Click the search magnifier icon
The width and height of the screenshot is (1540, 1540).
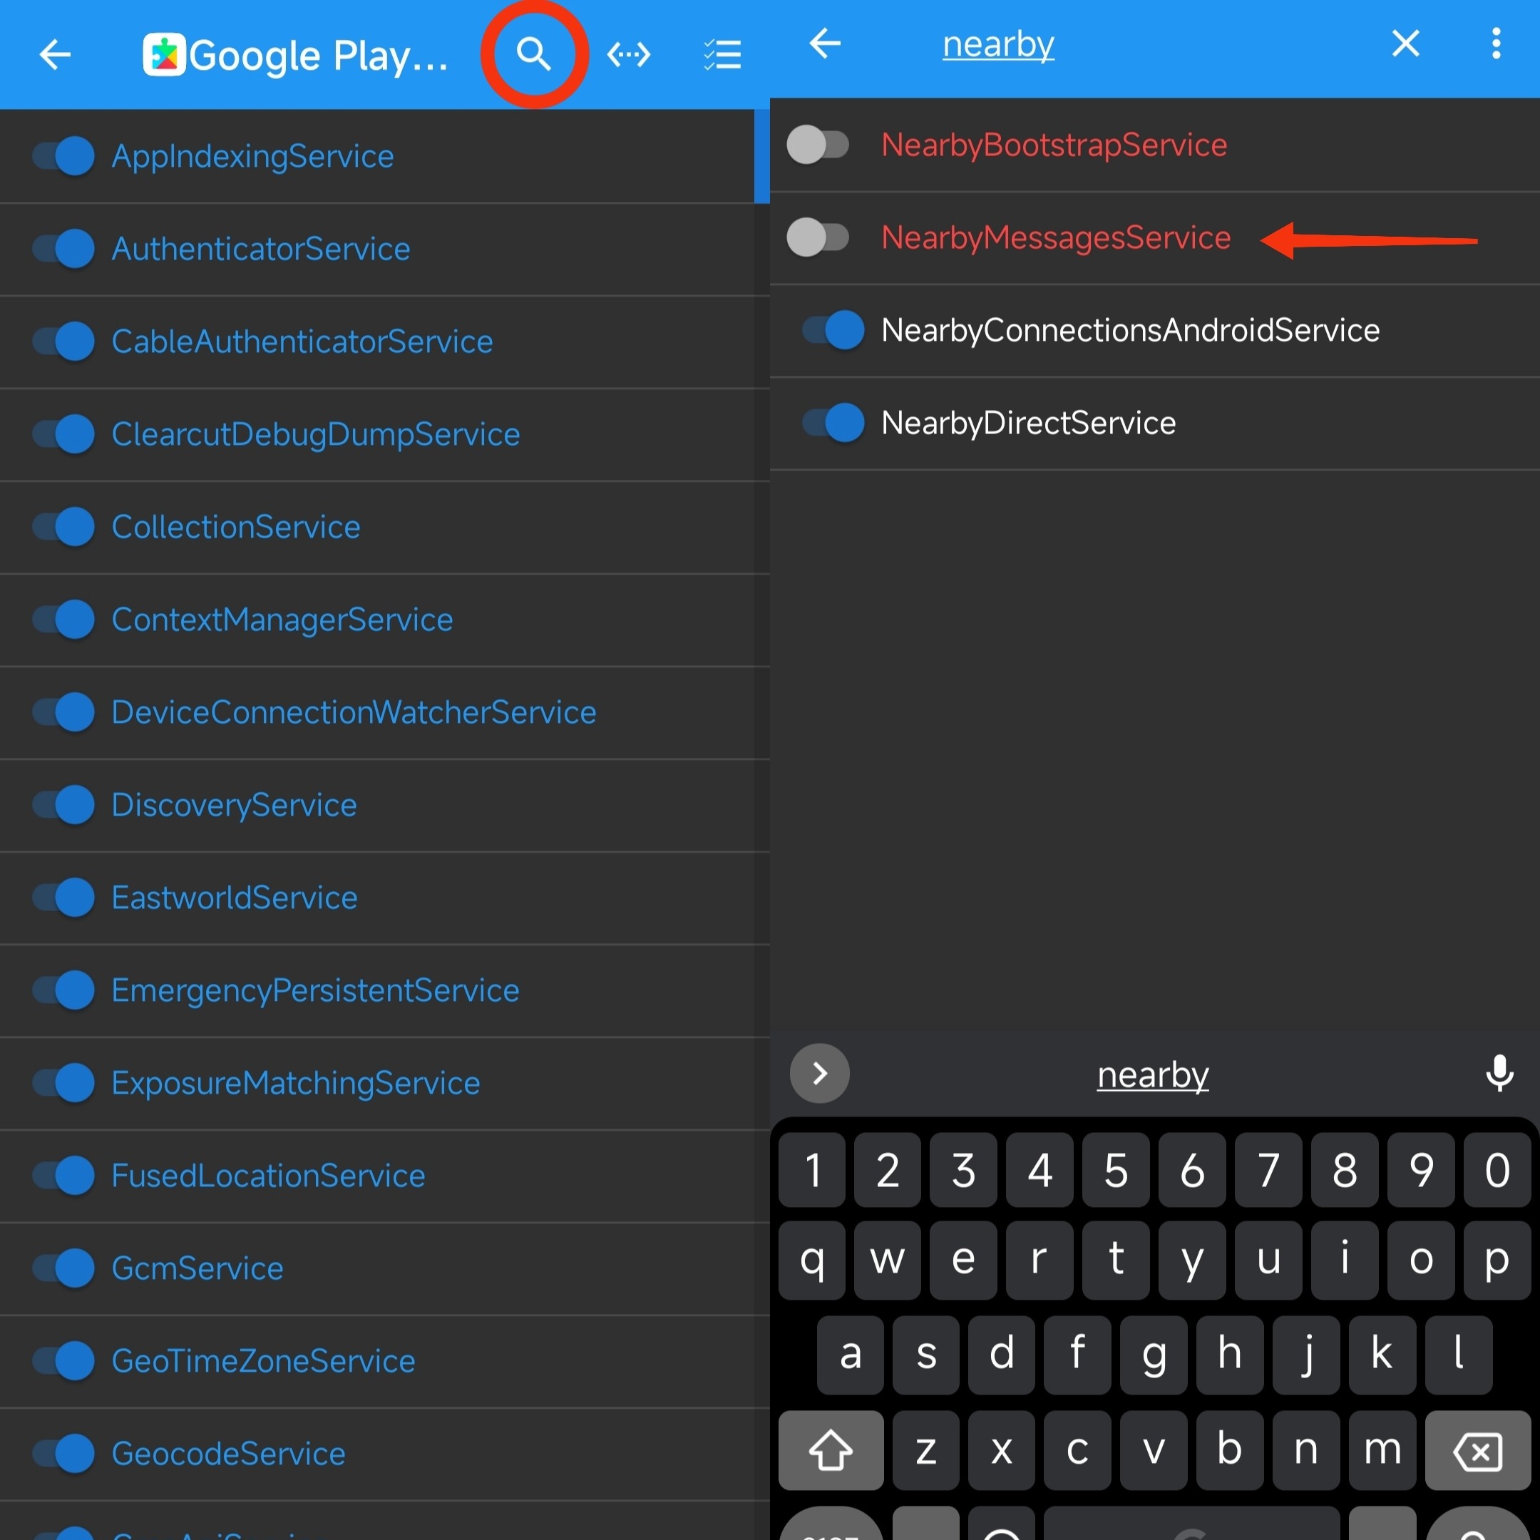click(x=533, y=54)
